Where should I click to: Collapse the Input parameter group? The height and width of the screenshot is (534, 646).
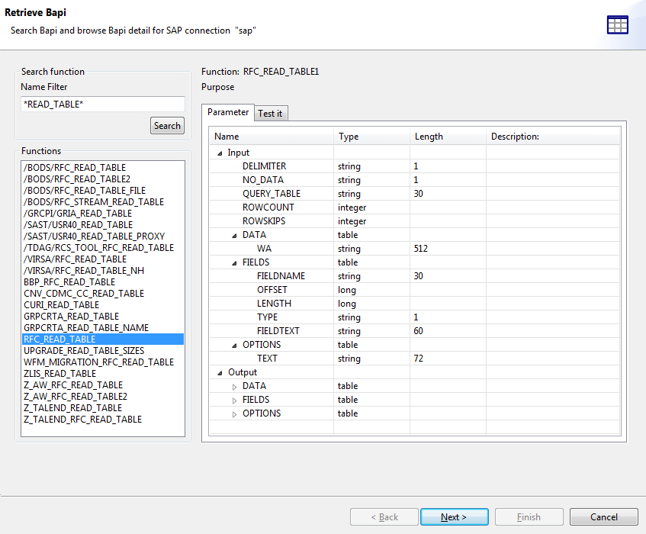[219, 152]
